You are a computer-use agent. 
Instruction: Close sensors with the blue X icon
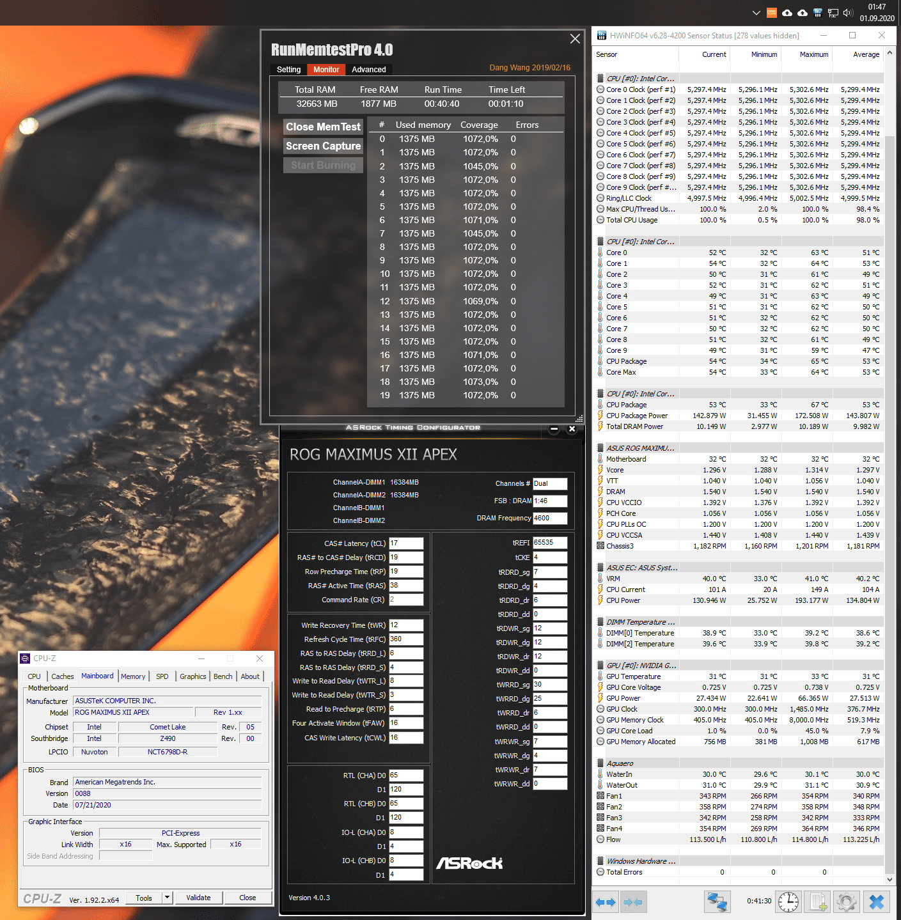click(x=877, y=902)
